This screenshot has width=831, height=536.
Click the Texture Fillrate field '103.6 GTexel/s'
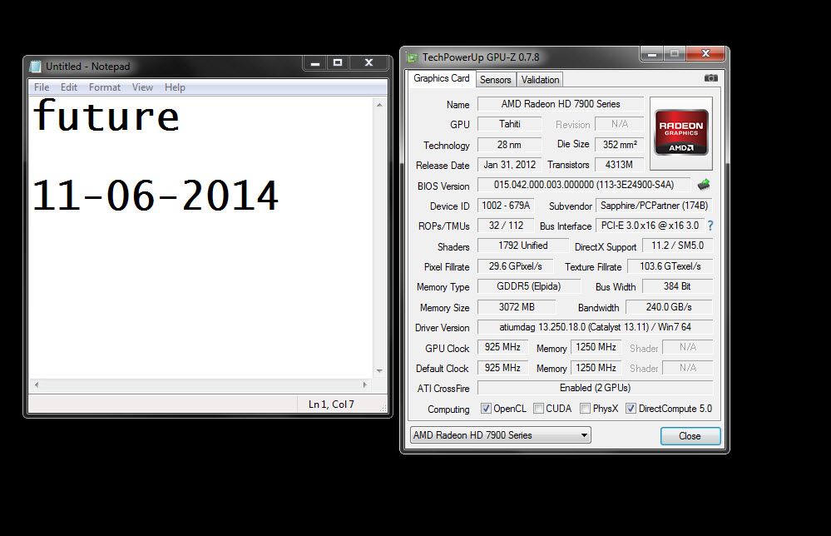coord(670,266)
